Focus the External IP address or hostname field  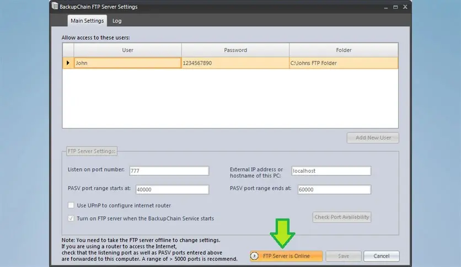(x=331, y=171)
